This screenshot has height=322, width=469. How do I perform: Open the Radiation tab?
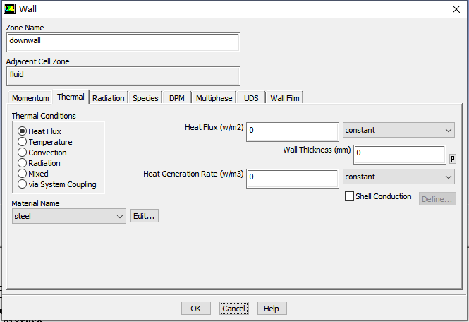(108, 98)
